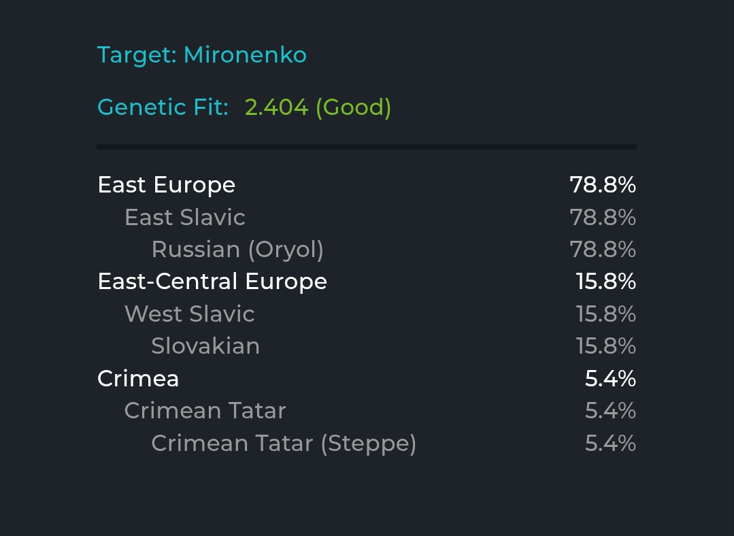The width and height of the screenshot is (734, 536).
Task: Click Crimea's 5.4% value
Action: click(610, 378)
